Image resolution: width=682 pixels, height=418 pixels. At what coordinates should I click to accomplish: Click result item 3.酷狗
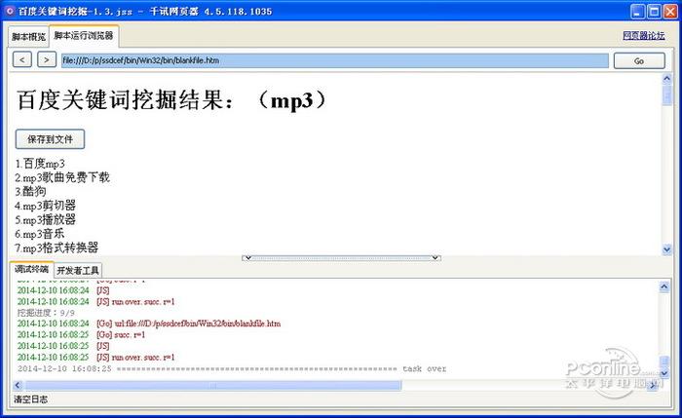30,191
